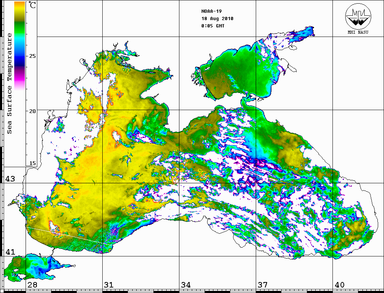
Task: Click the '25' tick on color scale
Action: pos(33,56)
